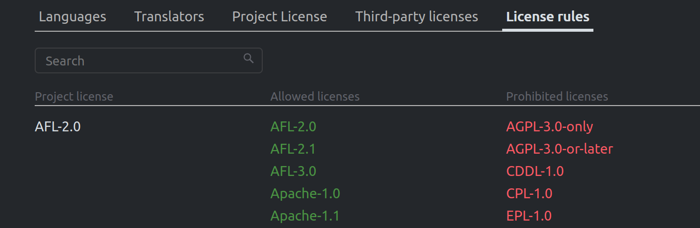Select EPL-1.0 in prohibited licenses
Viewport: 700px width, 228px height.
[x=528, y=216]
